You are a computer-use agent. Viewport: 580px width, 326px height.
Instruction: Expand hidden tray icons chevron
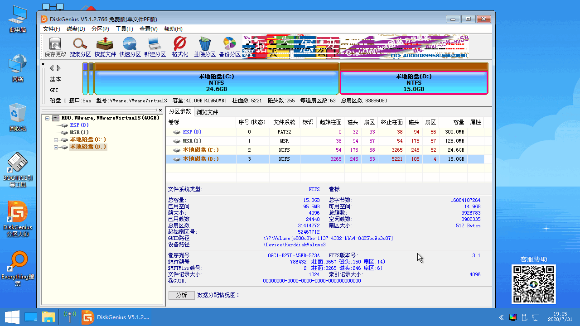502,317
